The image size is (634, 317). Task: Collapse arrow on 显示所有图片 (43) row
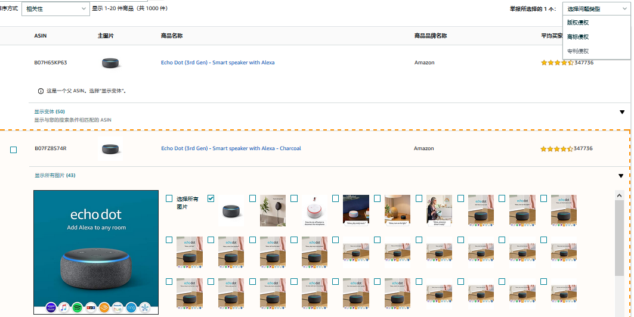621,176
